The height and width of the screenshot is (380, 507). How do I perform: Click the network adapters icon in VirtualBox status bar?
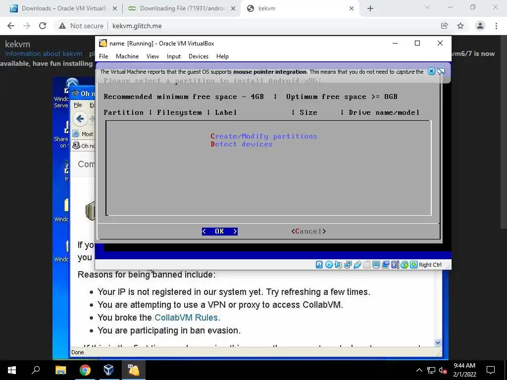[348, 265]
